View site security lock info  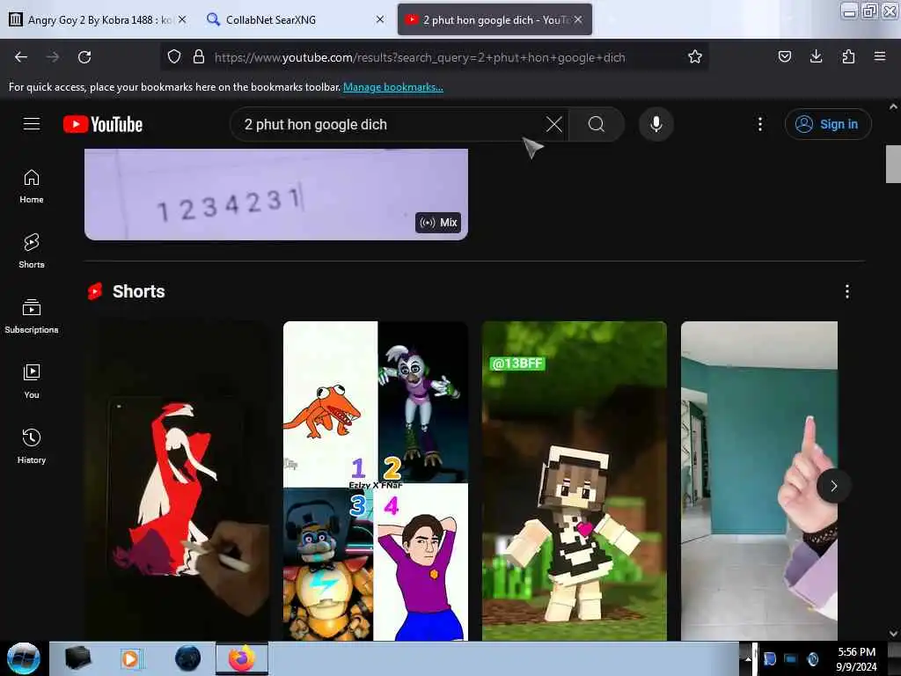tap(199, 57)
